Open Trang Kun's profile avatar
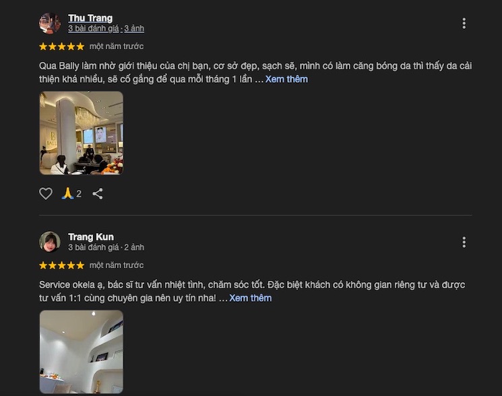This screenshot has height=396, width=502. 50,242
